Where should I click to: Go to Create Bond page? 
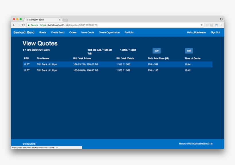pos(58,32)
